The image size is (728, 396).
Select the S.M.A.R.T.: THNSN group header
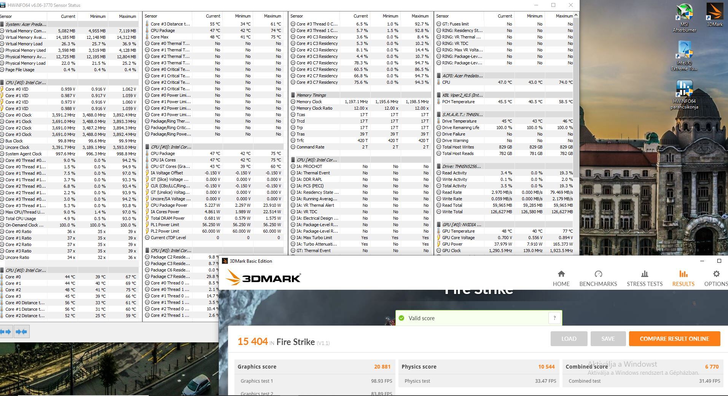point(505,115)
